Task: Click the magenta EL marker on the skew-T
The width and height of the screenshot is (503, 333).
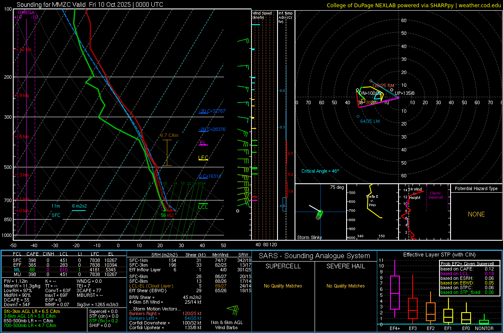Action: click(203, 143)
